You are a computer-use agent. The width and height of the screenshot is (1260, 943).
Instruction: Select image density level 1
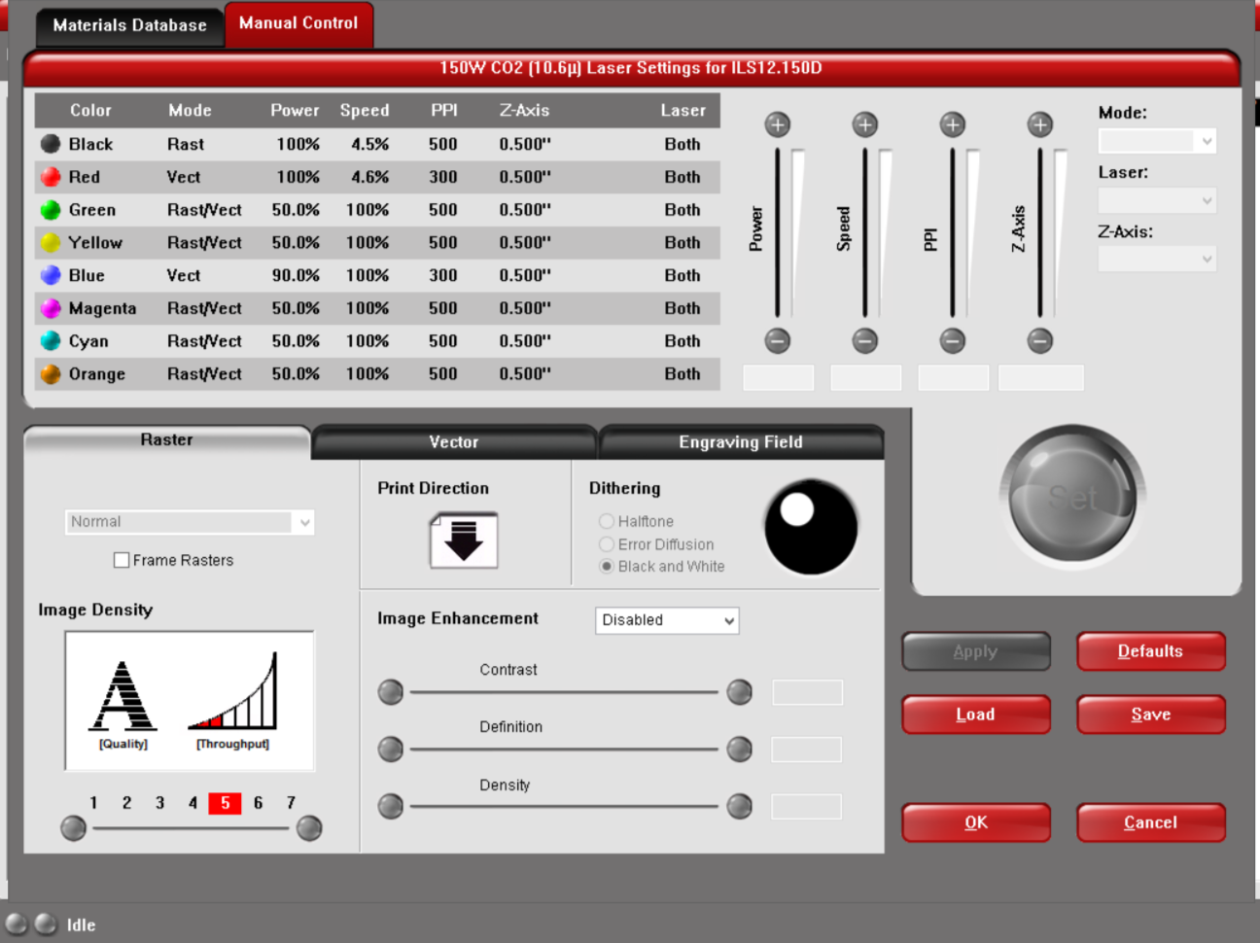tap(93, 803)
